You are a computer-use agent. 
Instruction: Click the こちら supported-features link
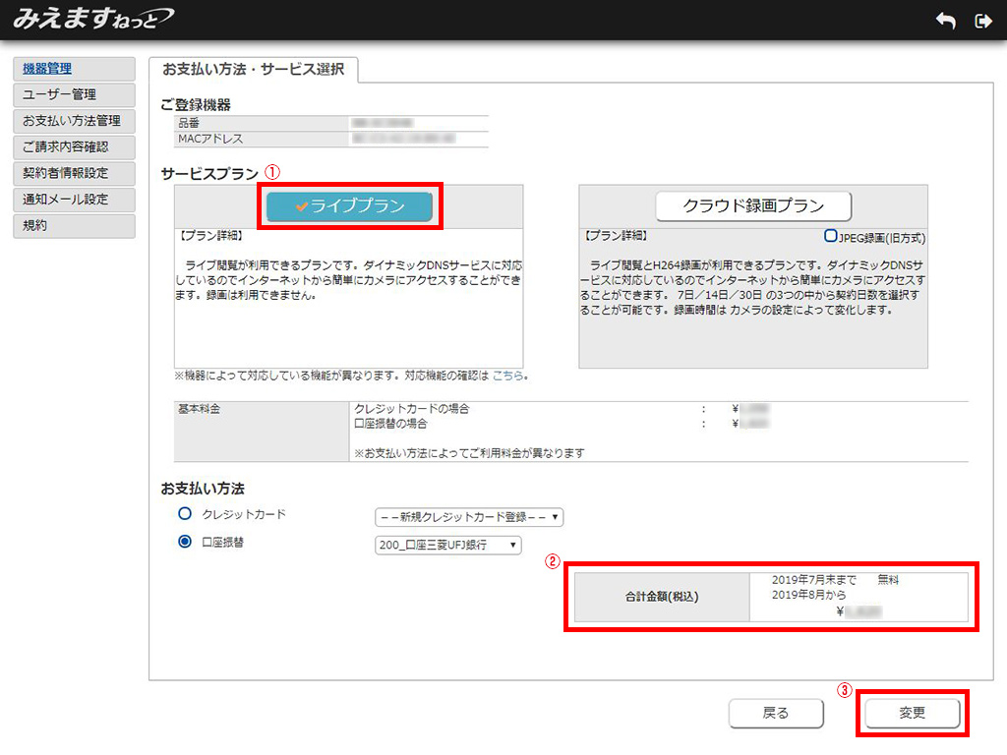coord(507,376)
